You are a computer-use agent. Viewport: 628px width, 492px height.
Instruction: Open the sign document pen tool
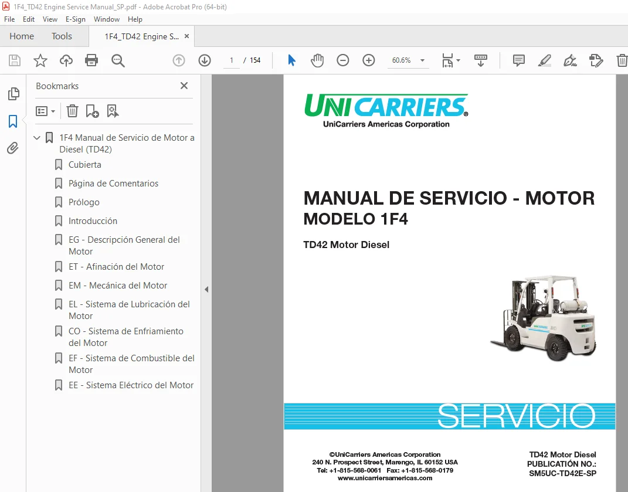(x=570, y=60)
